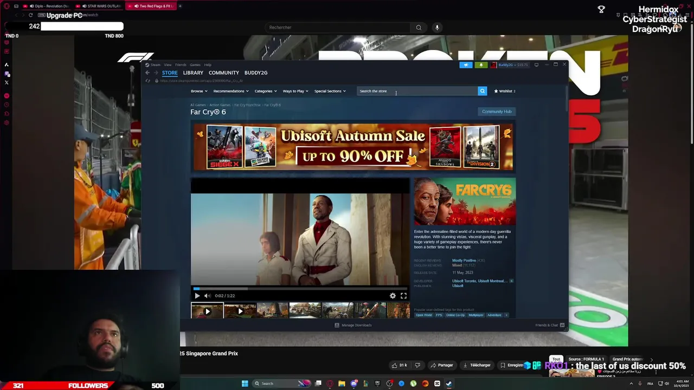Open the Help menu in Steam

click(x=208, y=65)
